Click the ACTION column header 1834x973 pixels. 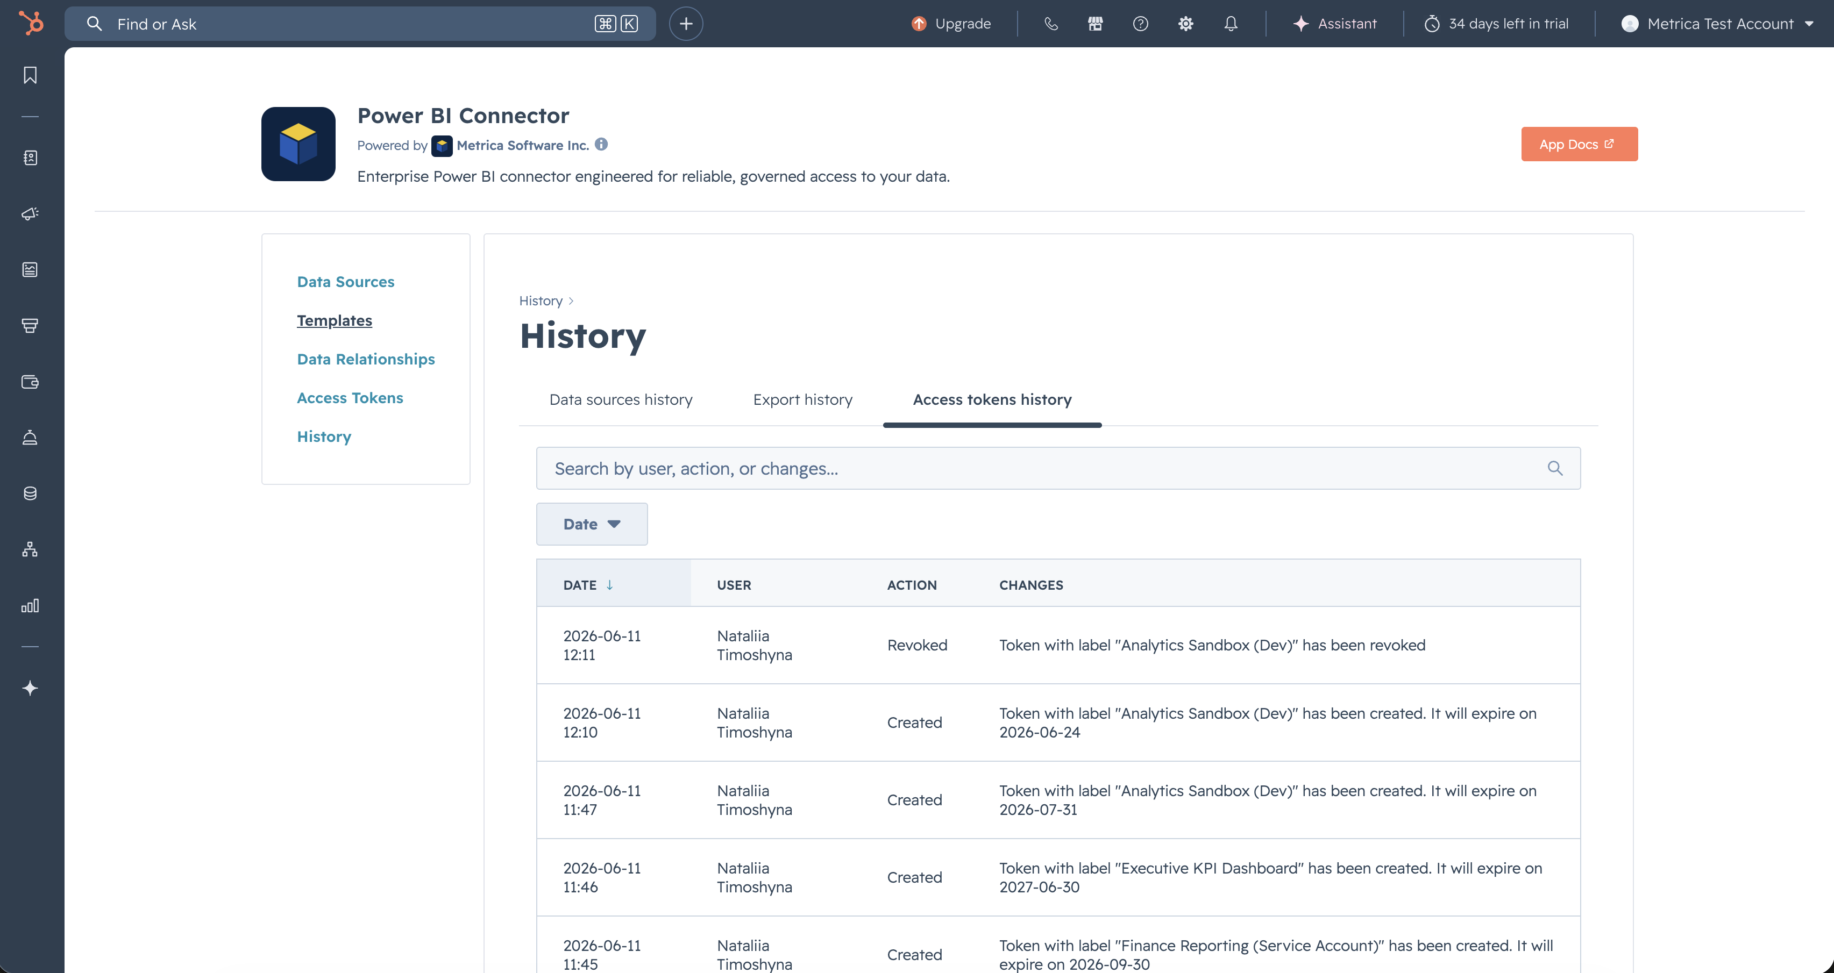pos(911,585)
